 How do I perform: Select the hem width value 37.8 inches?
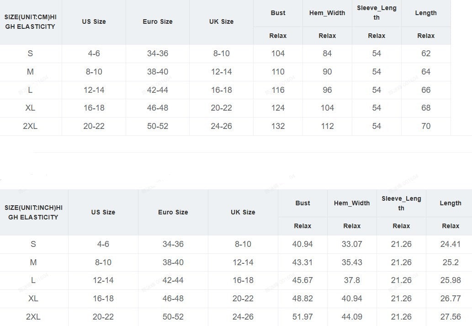(352, 280)
